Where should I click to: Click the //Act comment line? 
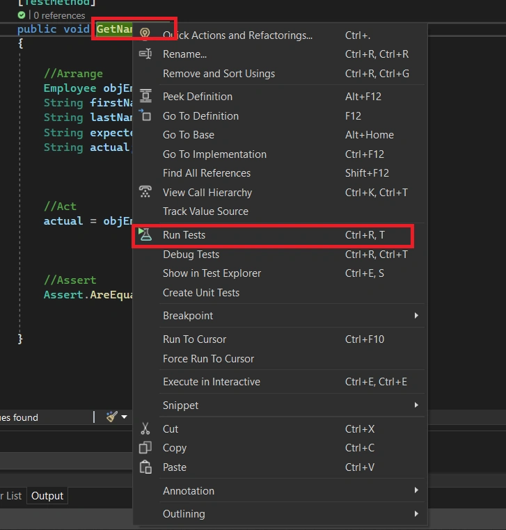[60, 206]
